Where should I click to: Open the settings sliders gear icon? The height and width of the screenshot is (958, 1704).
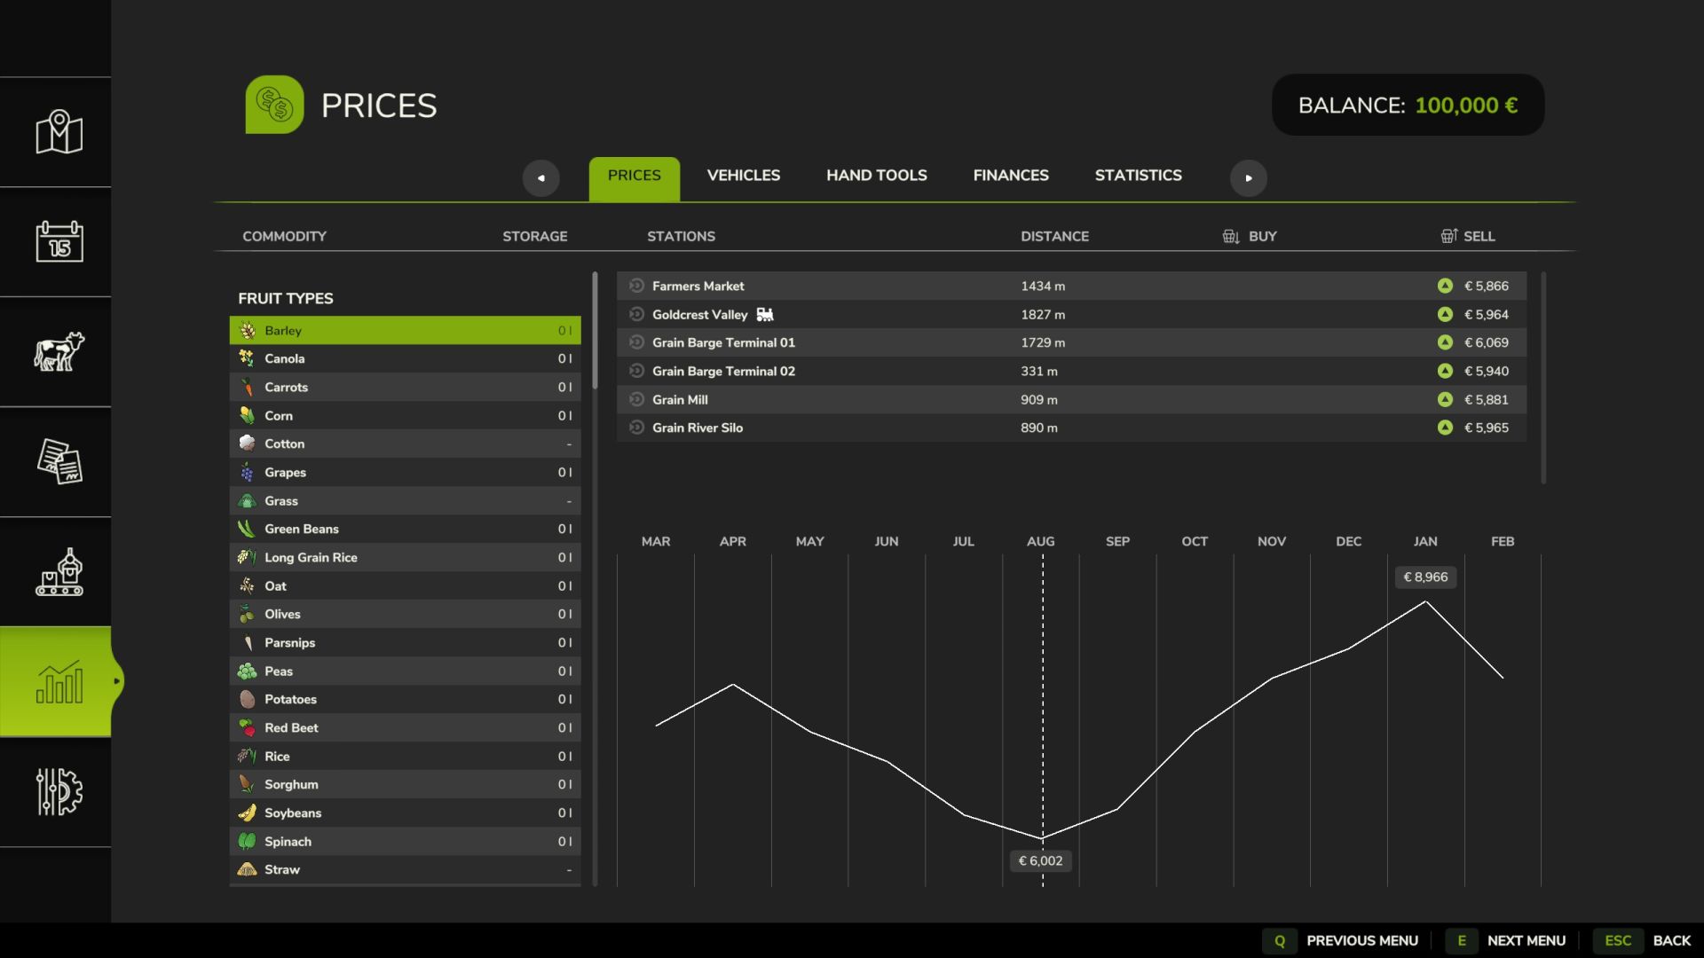coord(59,791)
